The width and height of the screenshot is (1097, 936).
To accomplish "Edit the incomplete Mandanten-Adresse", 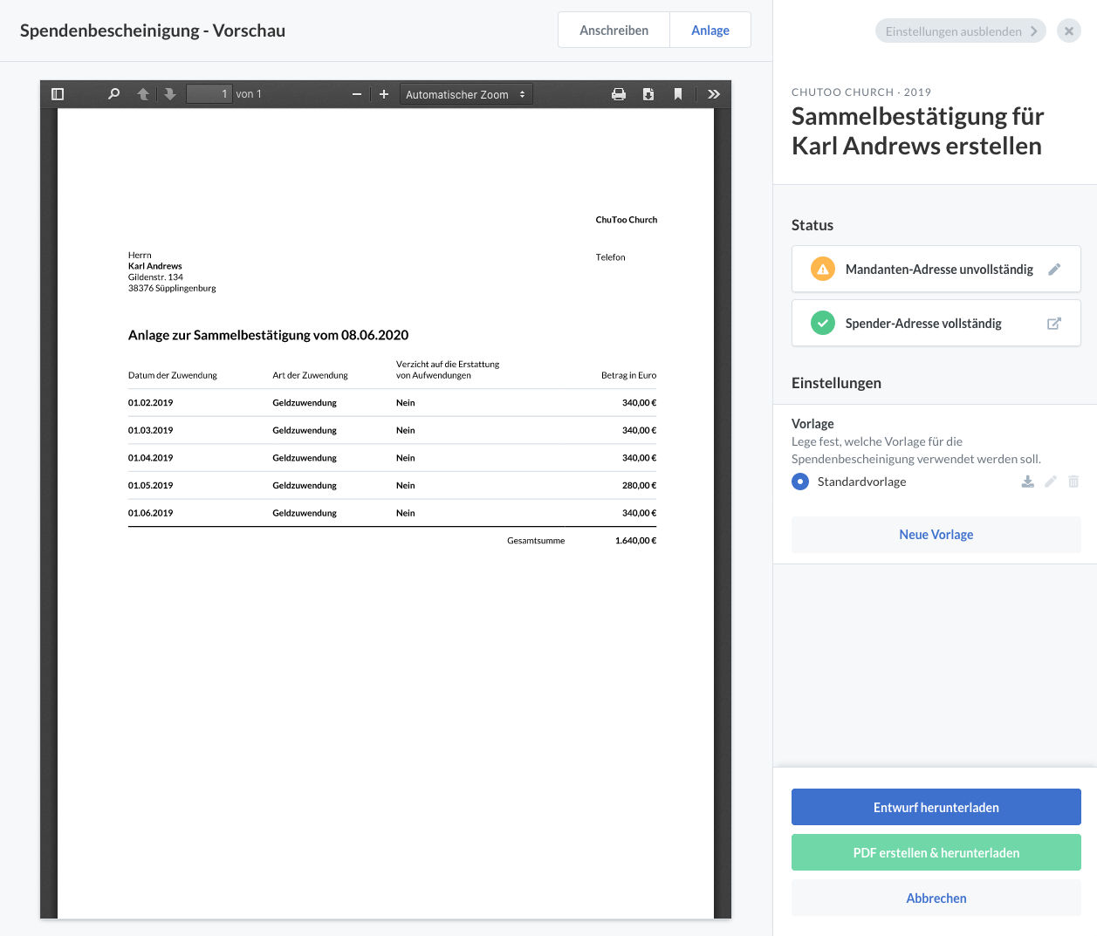I will (x=1054, y=270).
